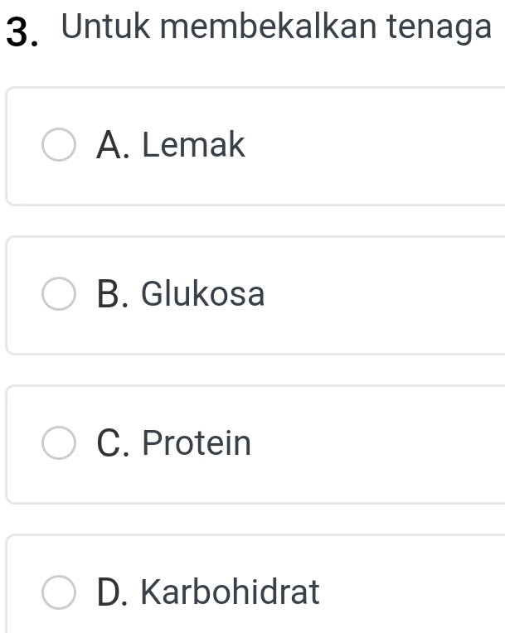Pick the Karbohidrat radio button

pyautogui.click(x=58, y=592)
